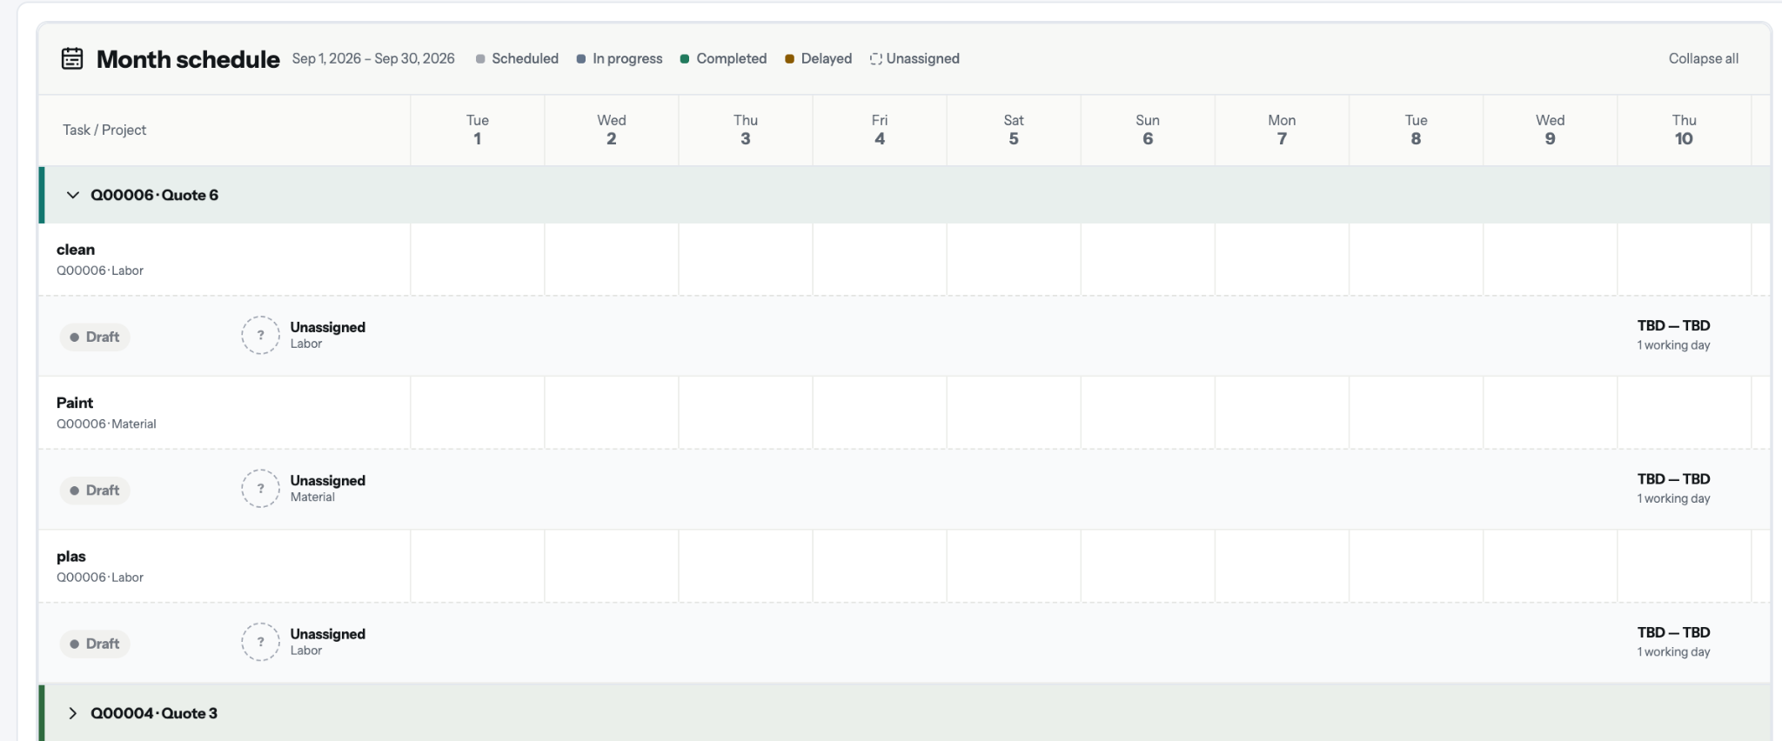Click the calendar icon beside Month schedule
1782x741 pixels.
(x=72, y=58)
